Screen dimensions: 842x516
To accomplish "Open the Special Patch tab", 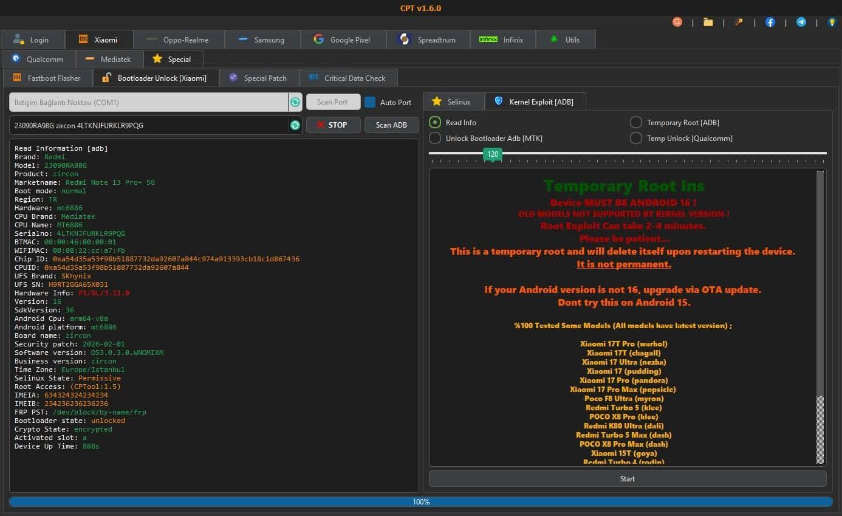I will [x=259, y=78].
